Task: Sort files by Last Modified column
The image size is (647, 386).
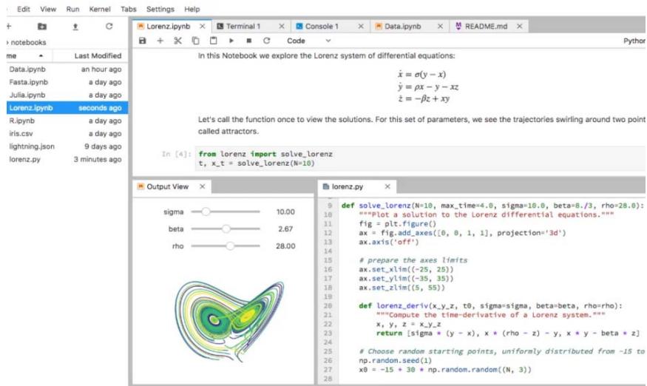Action: pos(98,55)
